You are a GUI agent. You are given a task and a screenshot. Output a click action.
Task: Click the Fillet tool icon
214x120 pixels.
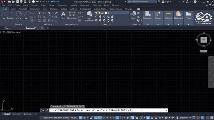tap(49, 17)
